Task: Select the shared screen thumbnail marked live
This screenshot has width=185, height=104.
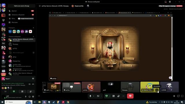Action: pyautogui.click(x=52, y=87)
